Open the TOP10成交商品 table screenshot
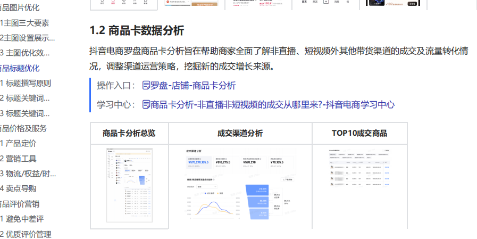Image resolution: width=477 pixels, height=239 pixels. 359,168
